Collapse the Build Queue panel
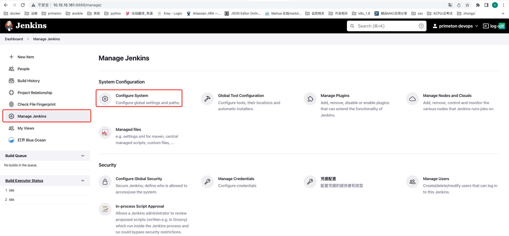This screenshot has height=236, width=509. pos(83,156)
